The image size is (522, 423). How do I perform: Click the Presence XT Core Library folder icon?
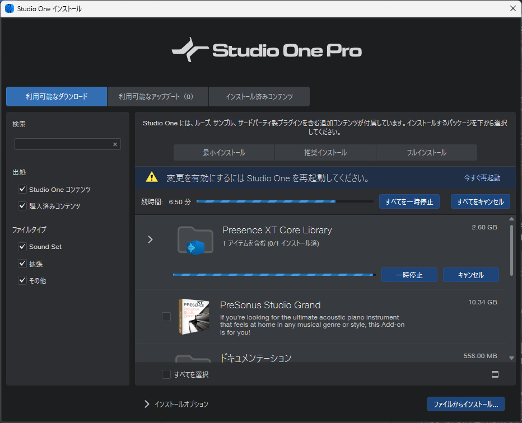(x=195, y=240)
